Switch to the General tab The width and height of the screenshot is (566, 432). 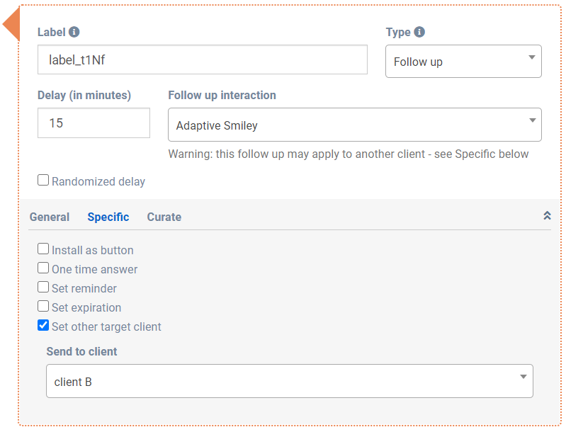(50, 217)
